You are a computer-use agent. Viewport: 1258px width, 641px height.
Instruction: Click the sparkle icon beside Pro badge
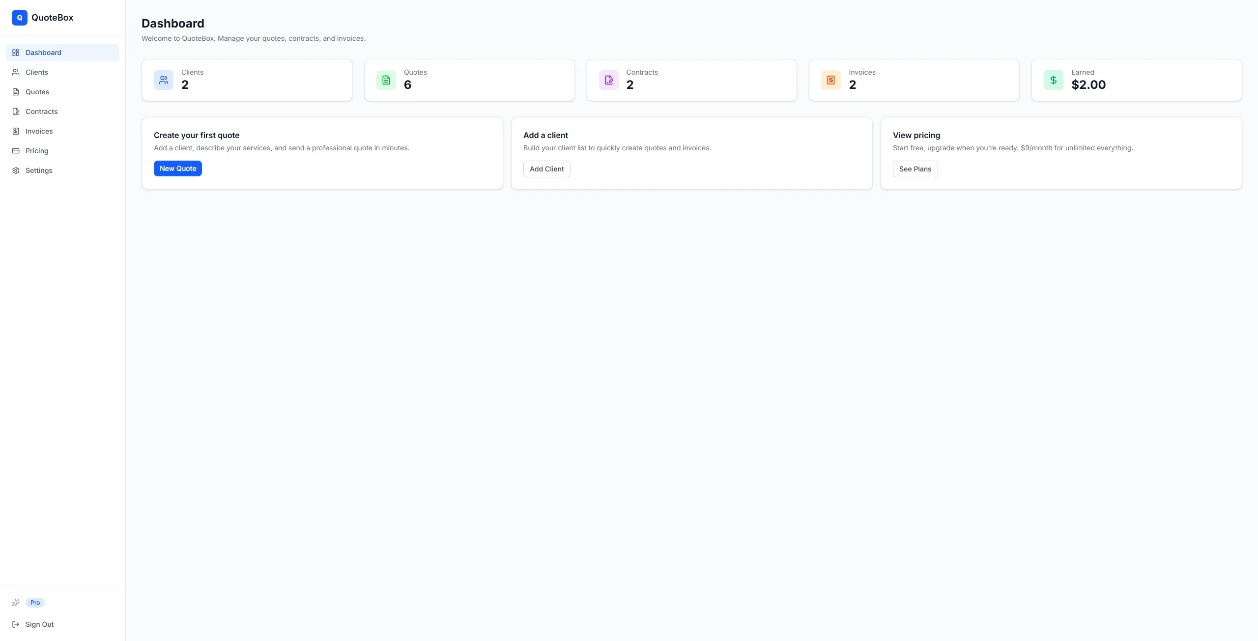click(16, 603)
